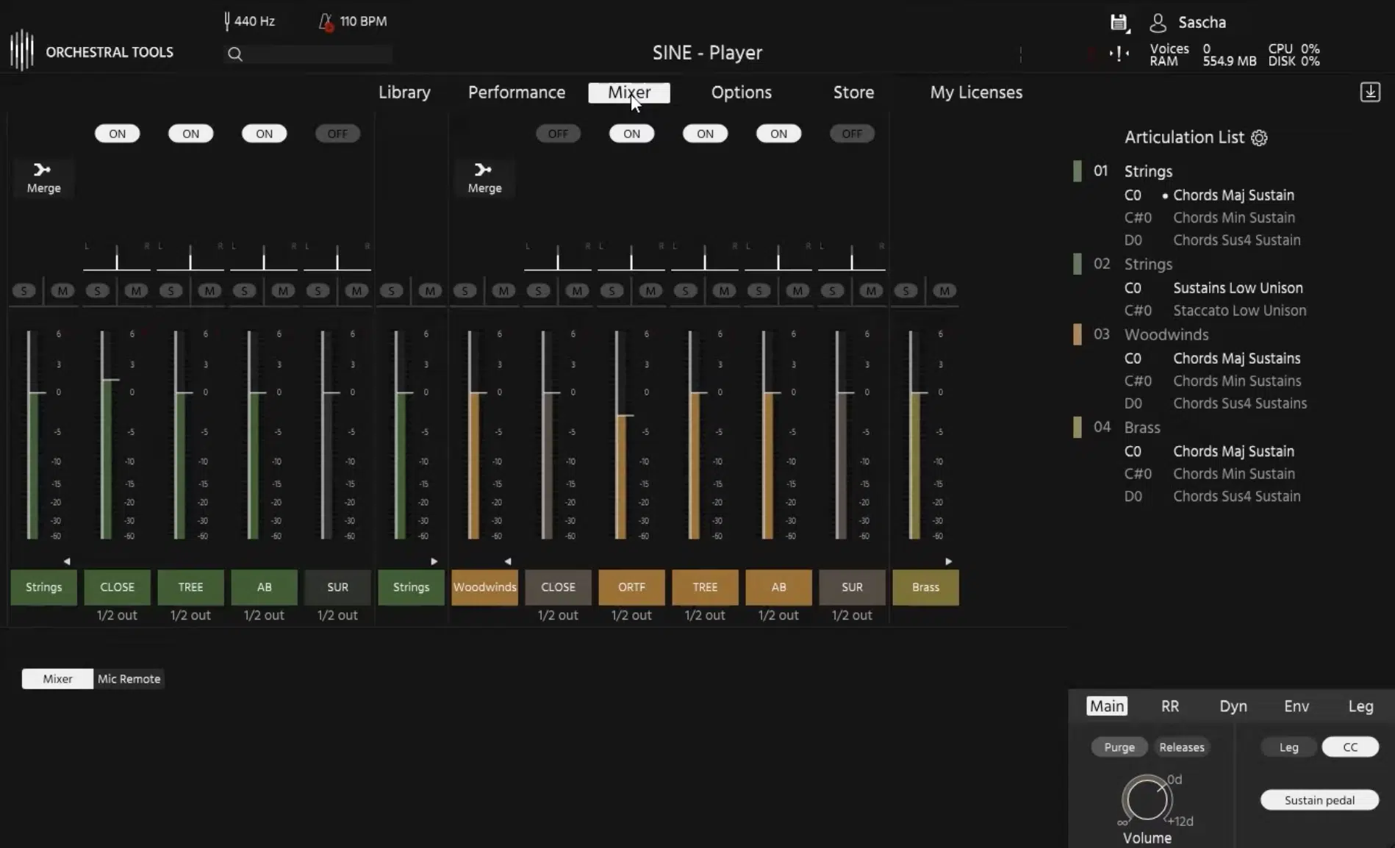Solo the ORTF mic channel
Viewport: 1395px width, 848px height.
(x=612, y=291)
